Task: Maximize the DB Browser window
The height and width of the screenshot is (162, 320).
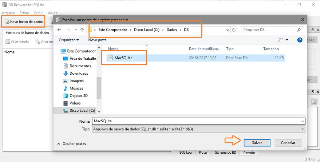Action: coord(299,5)
